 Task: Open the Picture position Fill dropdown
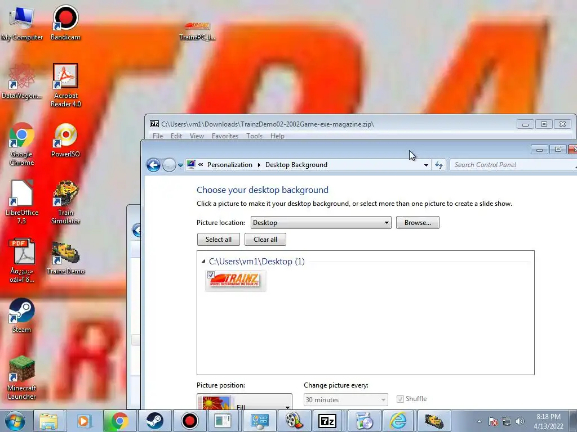tap(245, 402)
